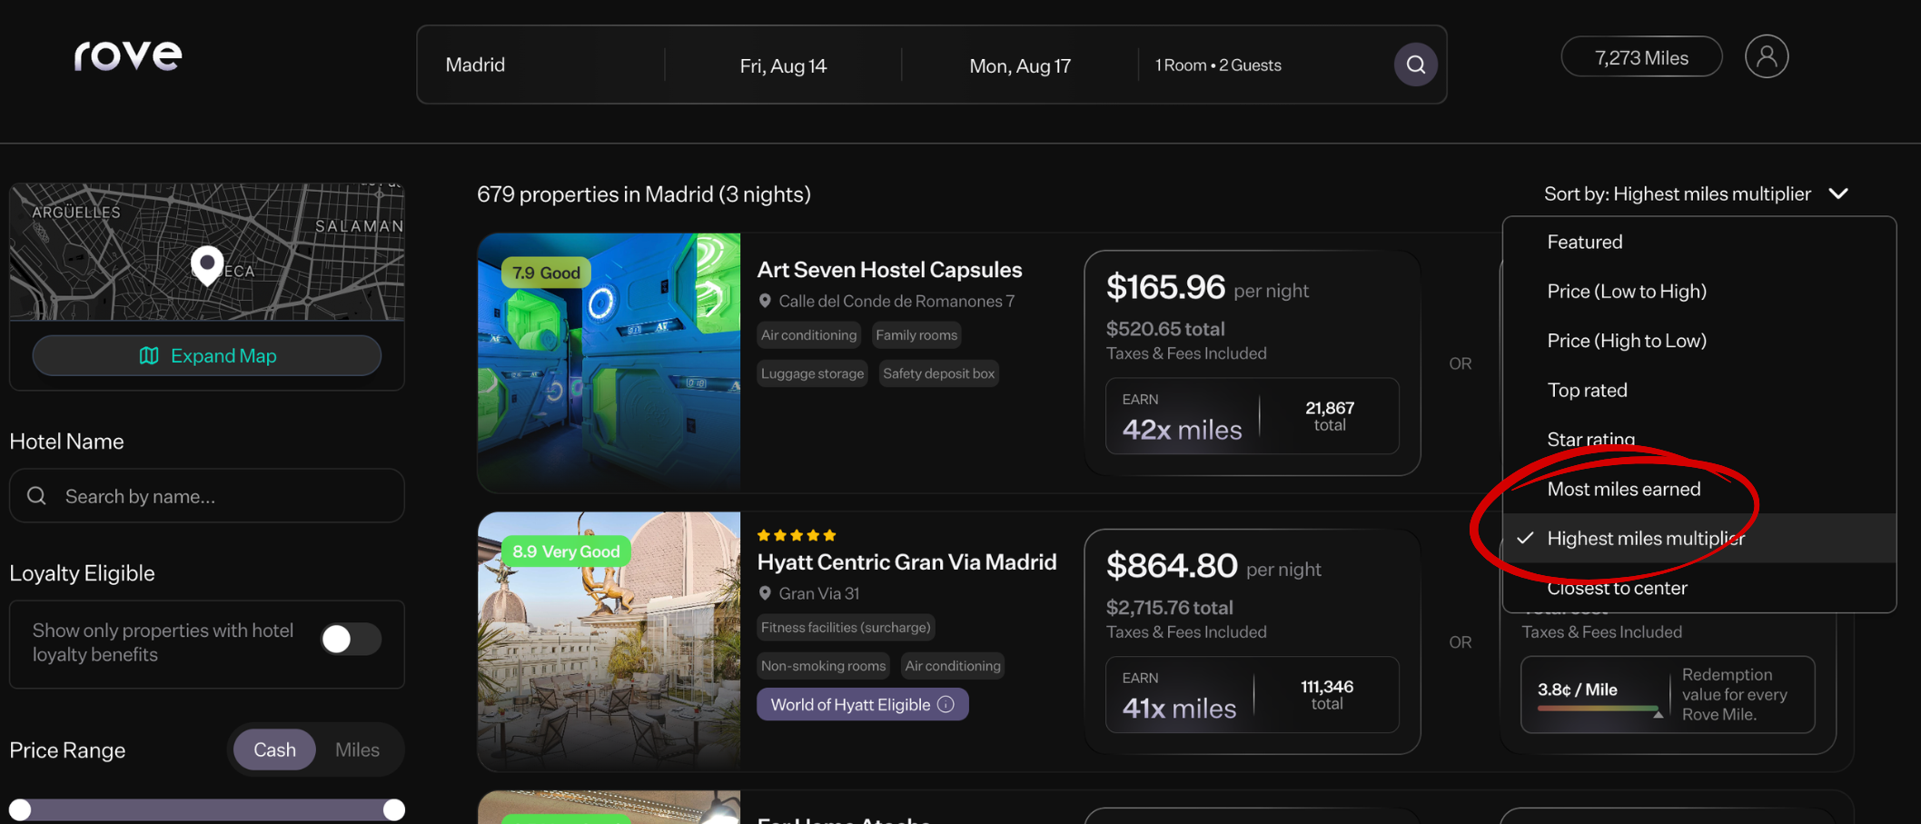Click 21,867 total miles value
The image size is (1921, 824).
point(1330,408)
